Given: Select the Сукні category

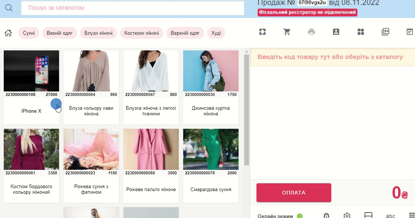Looking at the screenshot, I should pos(29,33).
